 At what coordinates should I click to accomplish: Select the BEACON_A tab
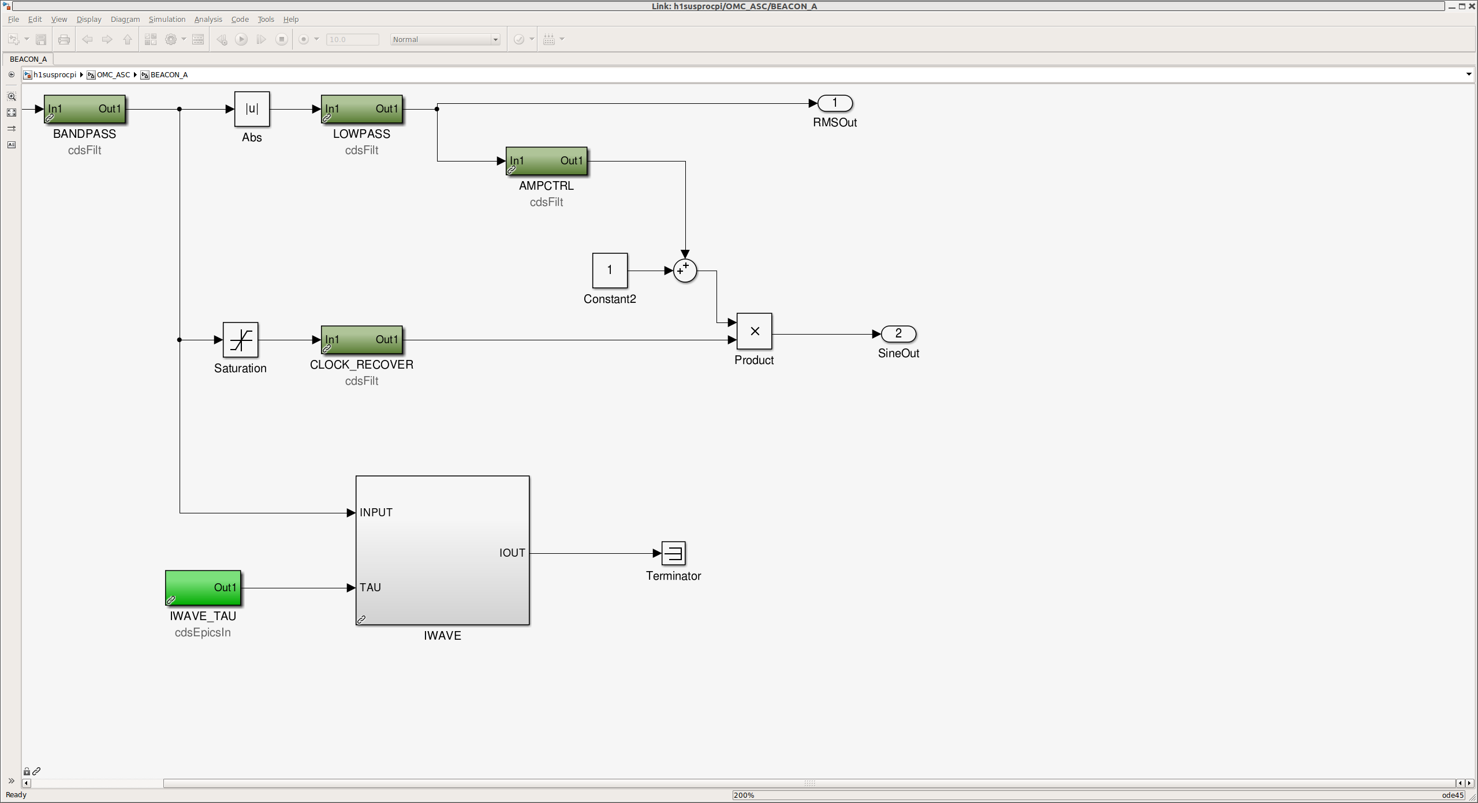coord(28,59)
